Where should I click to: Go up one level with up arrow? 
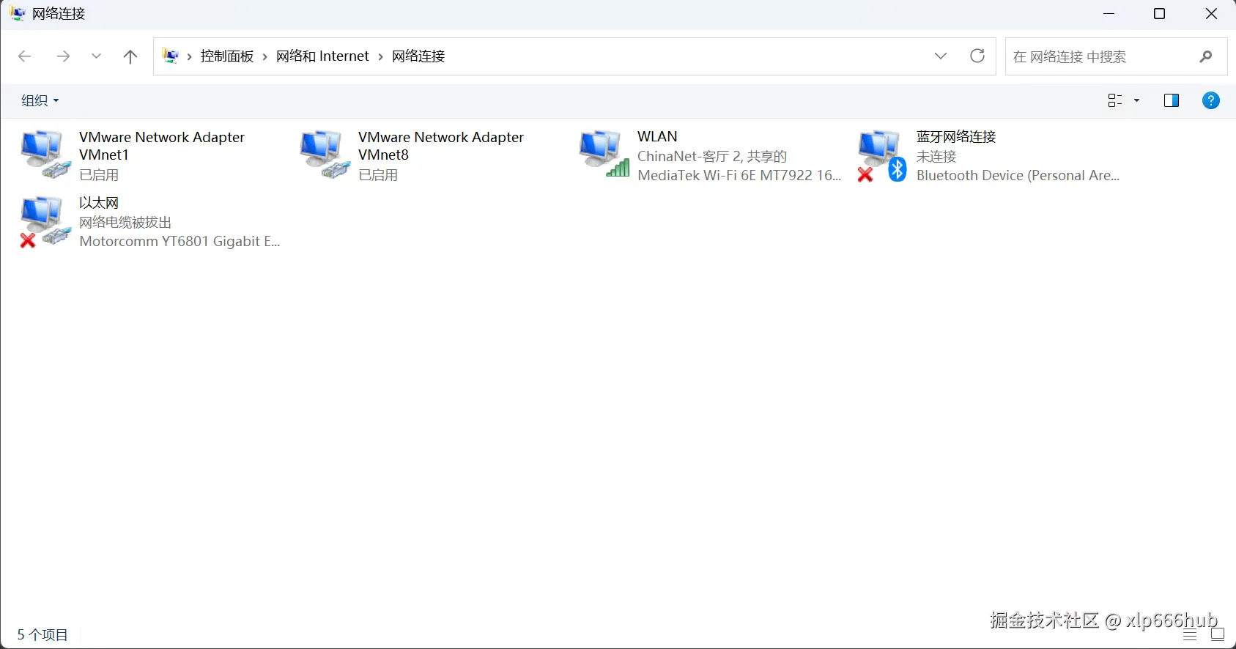(x=130, y=56)
